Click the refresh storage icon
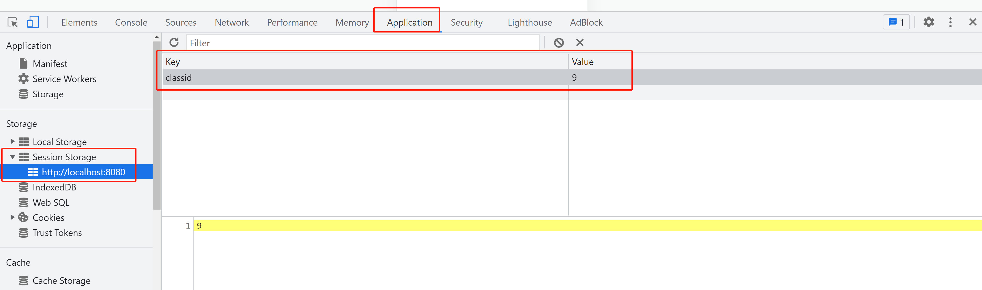982x290 pixels. [x=174, y=42]
